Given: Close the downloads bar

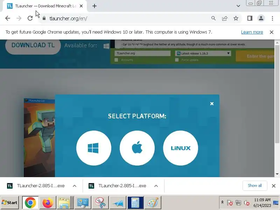Looking at the screenshot, I should [274, 186].
